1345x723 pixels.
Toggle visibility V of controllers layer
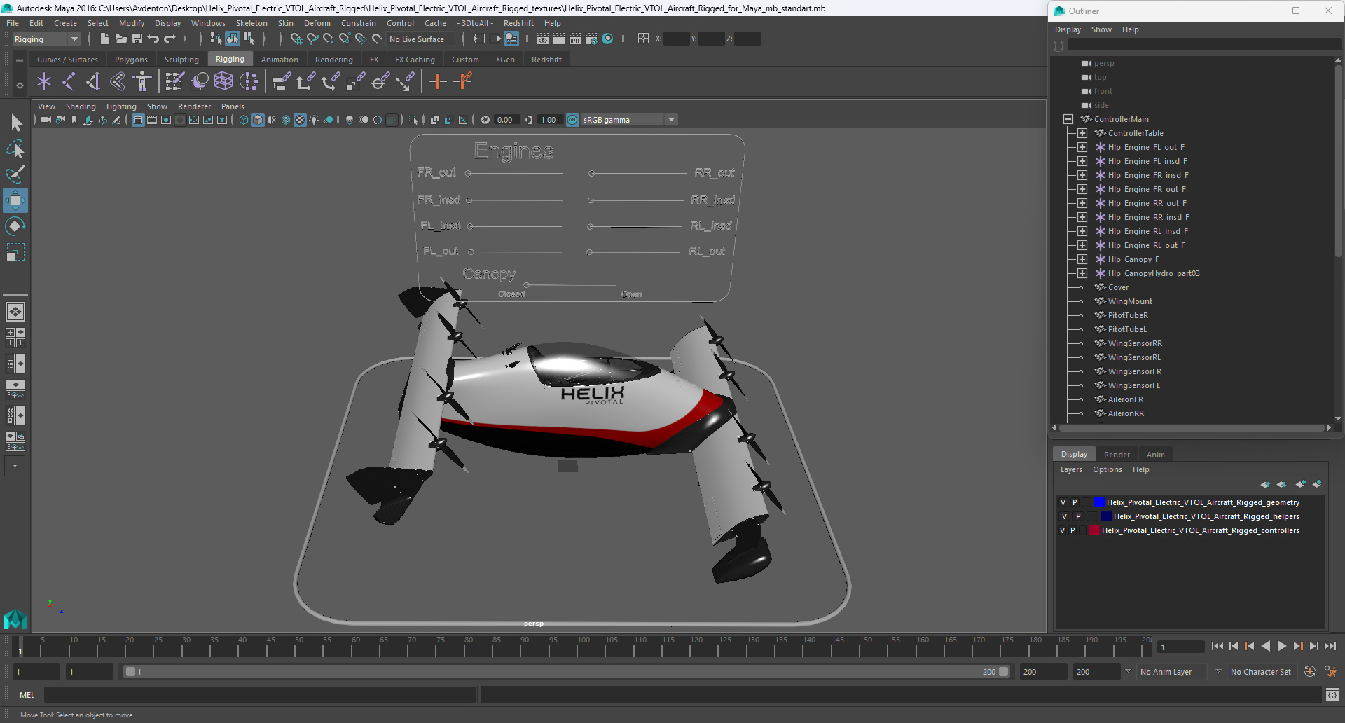[x=1062, y=530]
